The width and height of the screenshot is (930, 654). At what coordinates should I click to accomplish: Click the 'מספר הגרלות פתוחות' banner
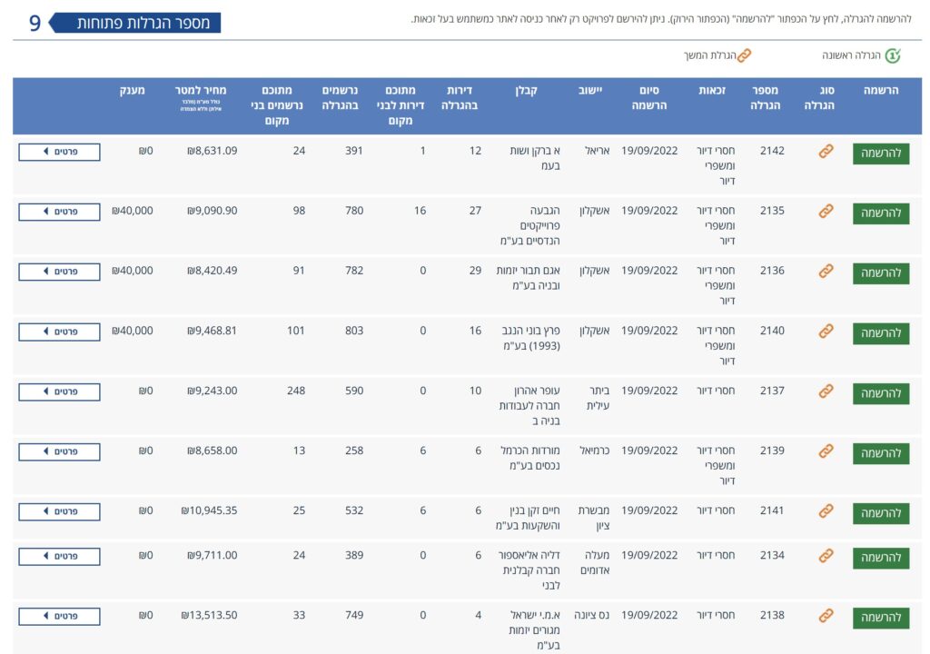[x=134, y=23]
